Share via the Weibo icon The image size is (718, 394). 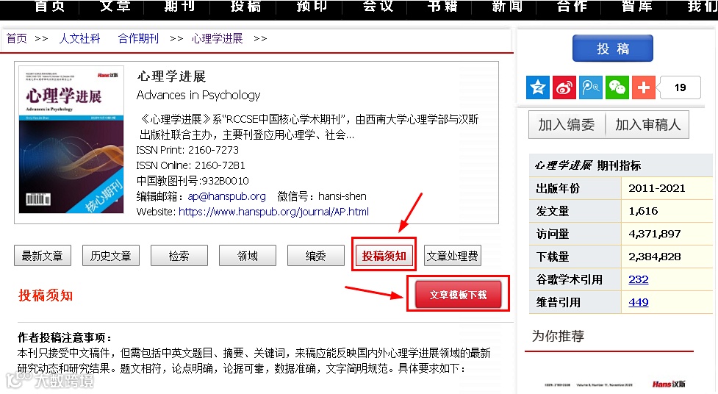click(564, 87)
